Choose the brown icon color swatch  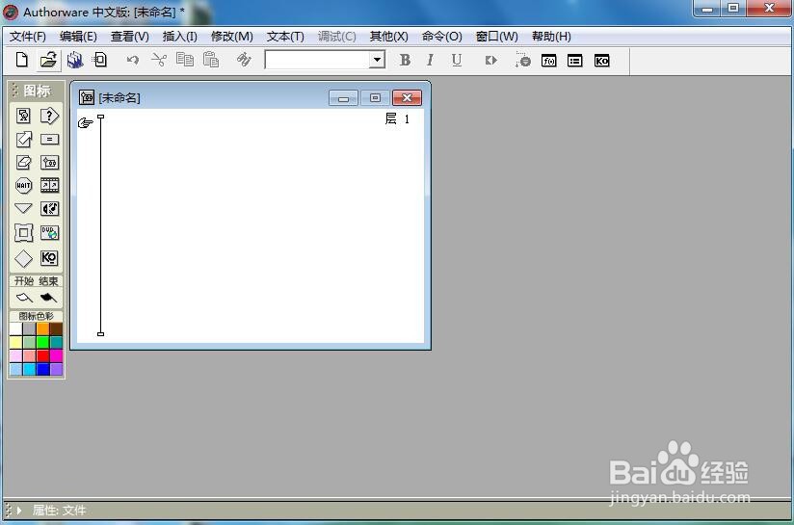pyautogui.click(x=56, y=329)
